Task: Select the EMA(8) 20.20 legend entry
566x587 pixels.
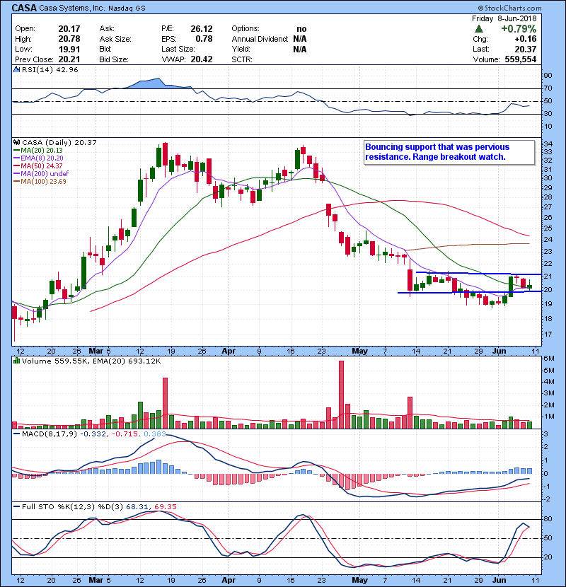Action: point(38,158)
